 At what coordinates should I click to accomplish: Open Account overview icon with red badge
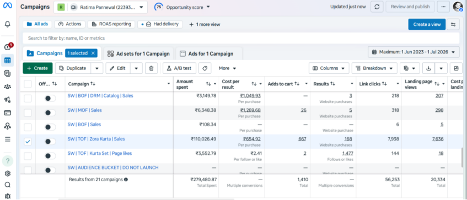point(8,46)
